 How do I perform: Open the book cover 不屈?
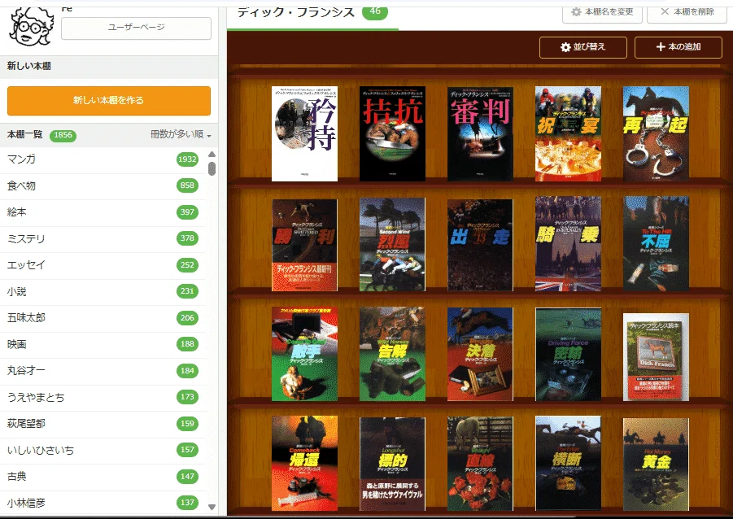pos(656,243)
